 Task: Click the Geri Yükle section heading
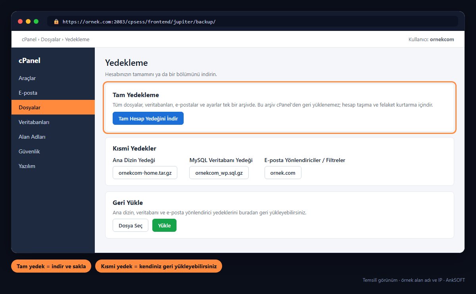tap(128, 203)
